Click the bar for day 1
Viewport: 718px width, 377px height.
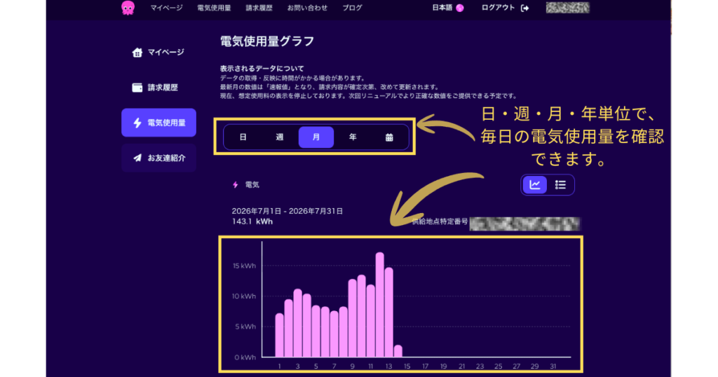click(x=279, y=335)
